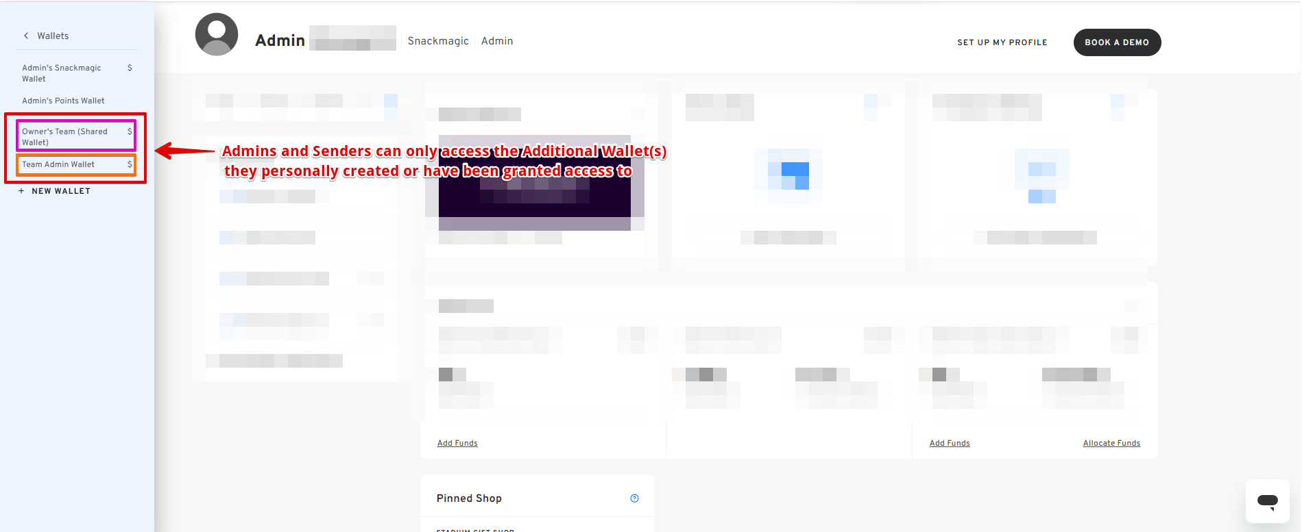1302x532 pixels.
Task: Open Set Up My Profile
Action: [x=1002, y=42]
